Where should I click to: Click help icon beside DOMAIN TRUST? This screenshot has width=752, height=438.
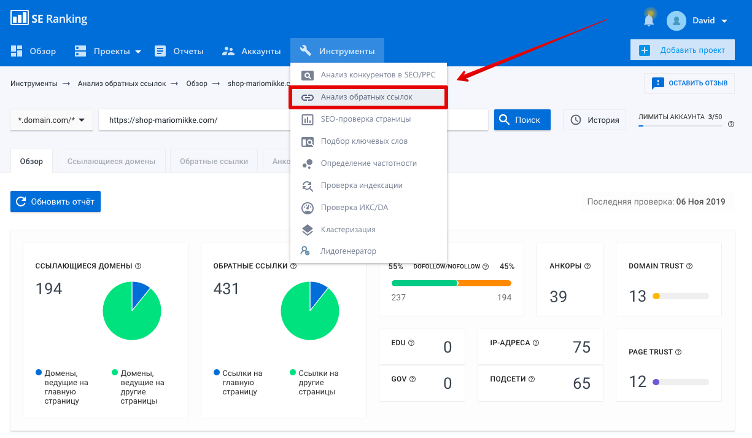689,266
